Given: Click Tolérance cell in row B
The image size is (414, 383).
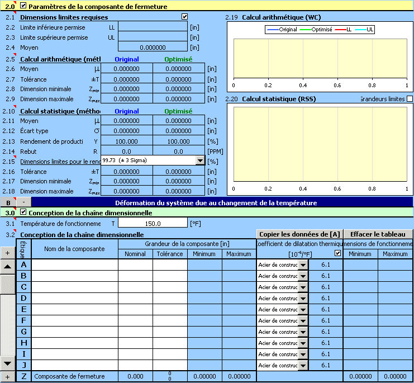Looking at the screenshot, I should 170,276.
